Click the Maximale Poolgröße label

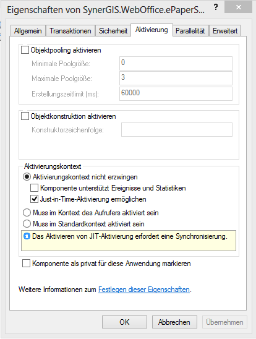point(62,79)
